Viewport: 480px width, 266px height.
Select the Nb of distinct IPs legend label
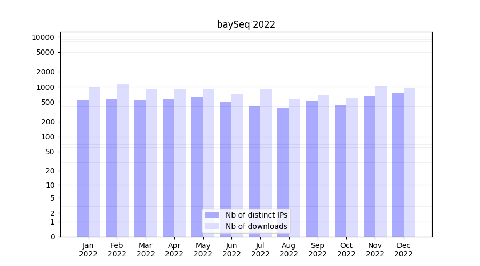click(256, 215)
